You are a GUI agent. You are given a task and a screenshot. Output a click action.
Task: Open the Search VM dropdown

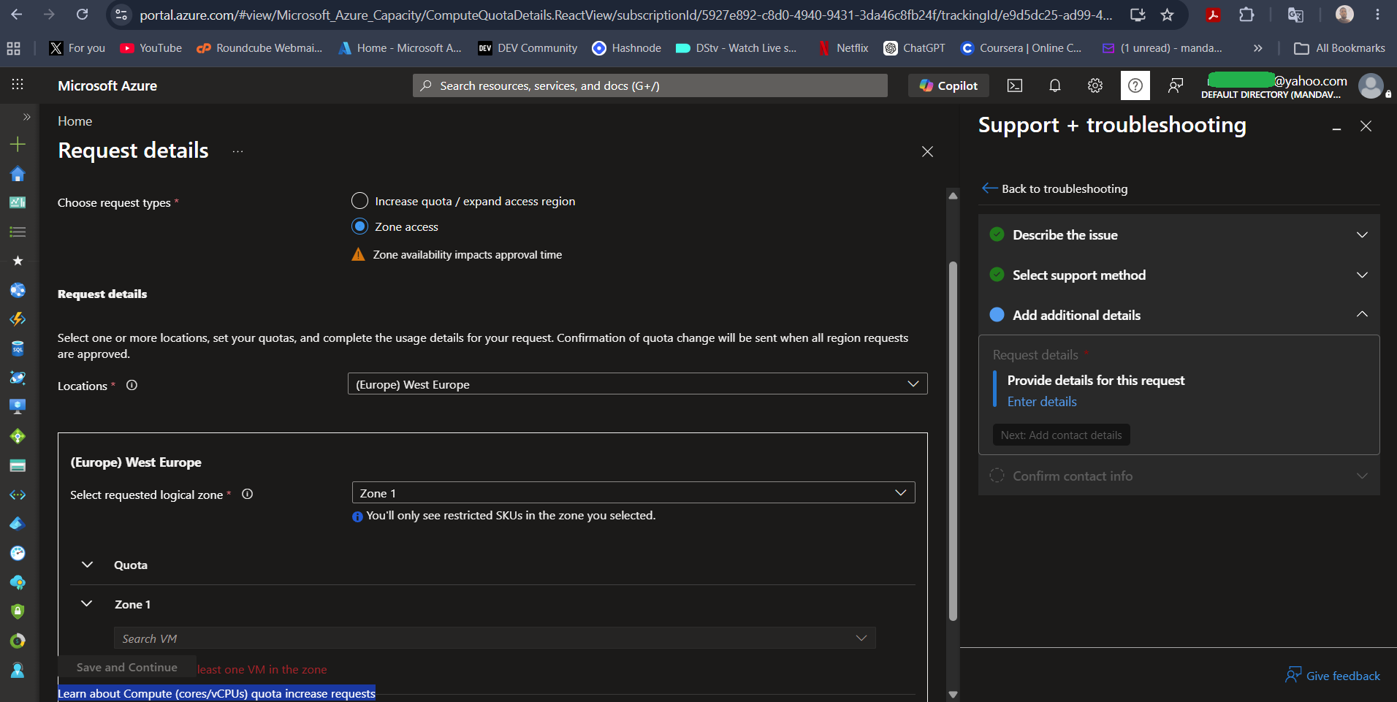pos(495,638)
